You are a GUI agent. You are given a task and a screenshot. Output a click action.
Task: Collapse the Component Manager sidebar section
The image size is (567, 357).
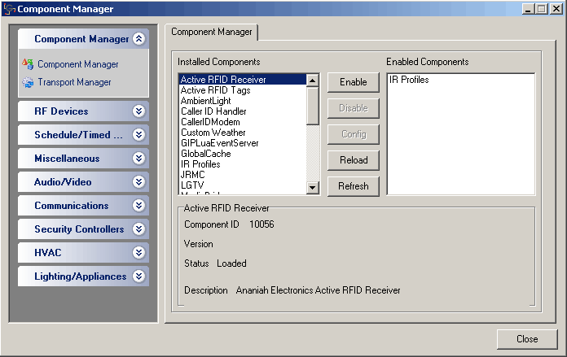tap(138, 39)
